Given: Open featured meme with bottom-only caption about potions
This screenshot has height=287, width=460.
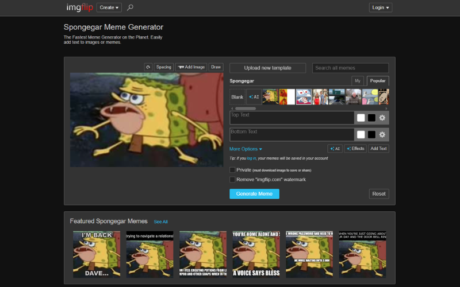Looking at the screenshot, I should coord(203,254).
